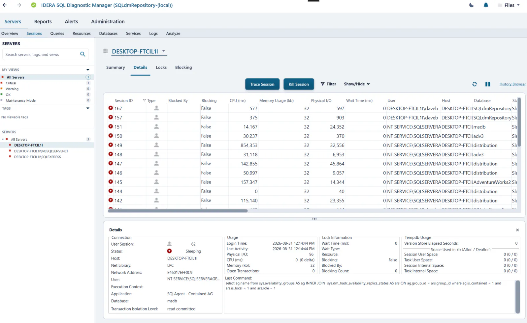Open the Administration menu
Image resolution: width=527 pixels, height=323 pixels.
pos(108,21)
